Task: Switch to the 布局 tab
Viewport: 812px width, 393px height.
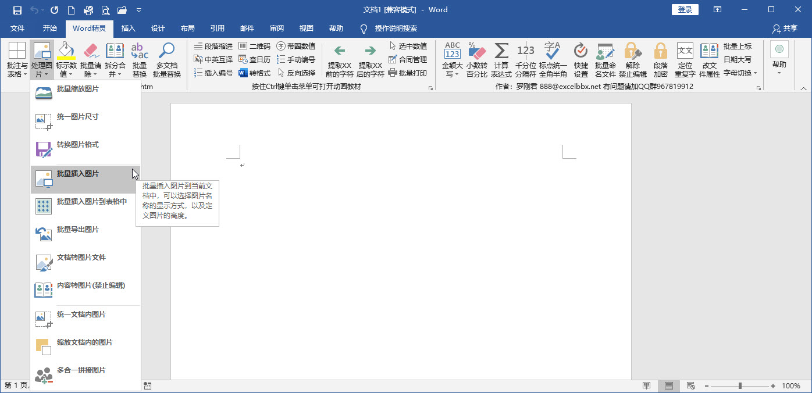Action: coord(187,28)
